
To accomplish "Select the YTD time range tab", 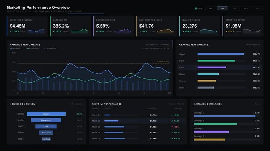I will pos(258,8).
